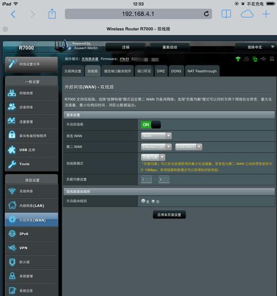This screenshot has height=296, width=277.
Task: Click green Wi-Fi status icon
Action: click(238, 59)
